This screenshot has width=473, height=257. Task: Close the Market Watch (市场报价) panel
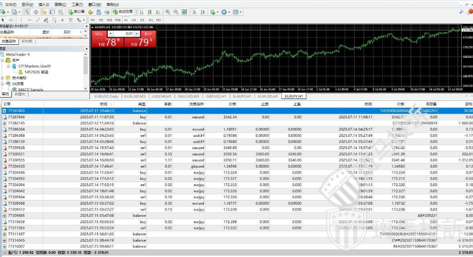(x=86, y=26)
